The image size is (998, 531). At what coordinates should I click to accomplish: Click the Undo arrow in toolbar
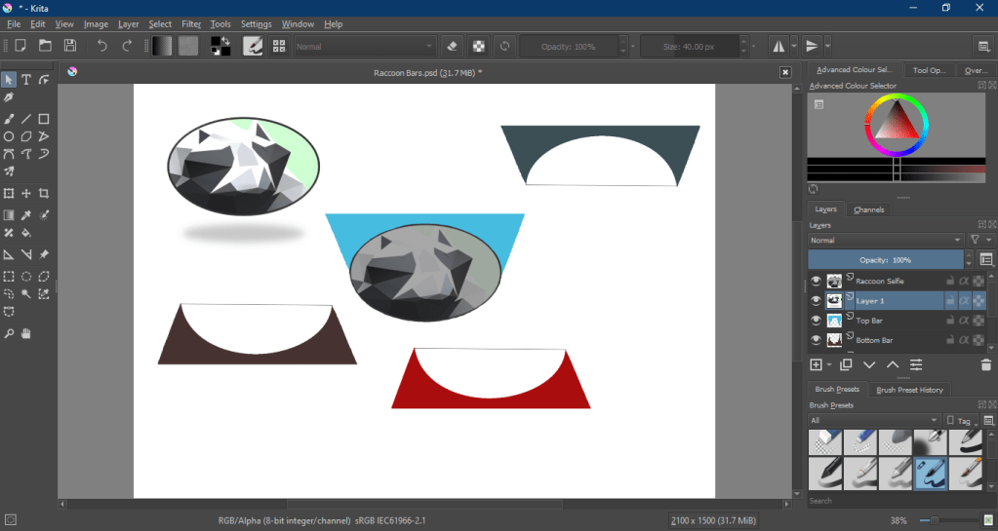[x=101, y=46]
